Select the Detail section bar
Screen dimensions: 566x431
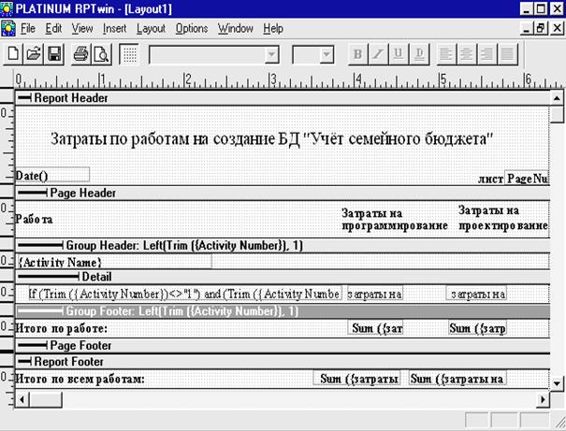coord(283,277)
